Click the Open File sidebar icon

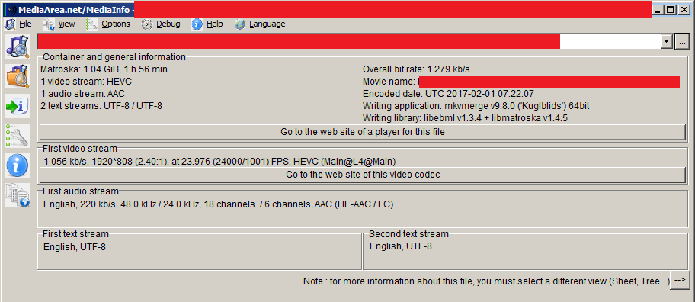pyautogui.click(x=18, y=47)
